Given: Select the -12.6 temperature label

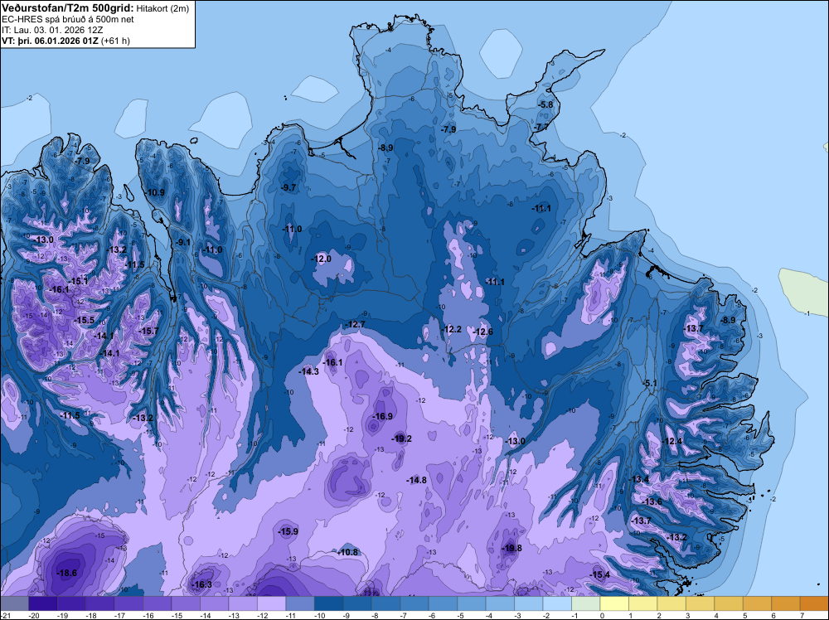Looking at the screenshot, I should [482, 332].
